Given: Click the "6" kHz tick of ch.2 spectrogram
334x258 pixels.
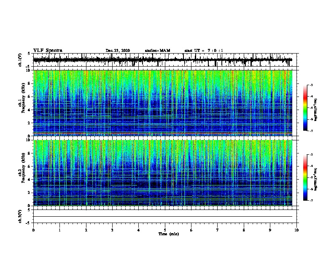Looking at the screenshot, I should coord(29,166).
